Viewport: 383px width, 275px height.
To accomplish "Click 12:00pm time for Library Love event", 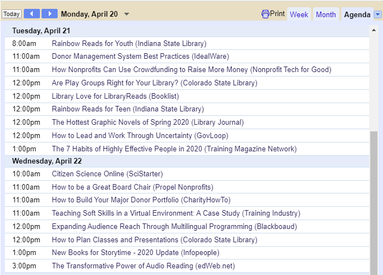I will point(26,96).
